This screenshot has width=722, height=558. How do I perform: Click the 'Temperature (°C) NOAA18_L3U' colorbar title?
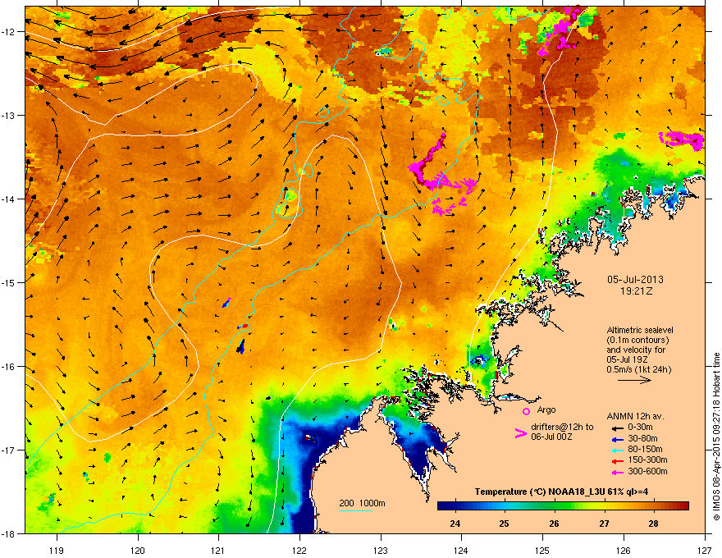point(536,492)
